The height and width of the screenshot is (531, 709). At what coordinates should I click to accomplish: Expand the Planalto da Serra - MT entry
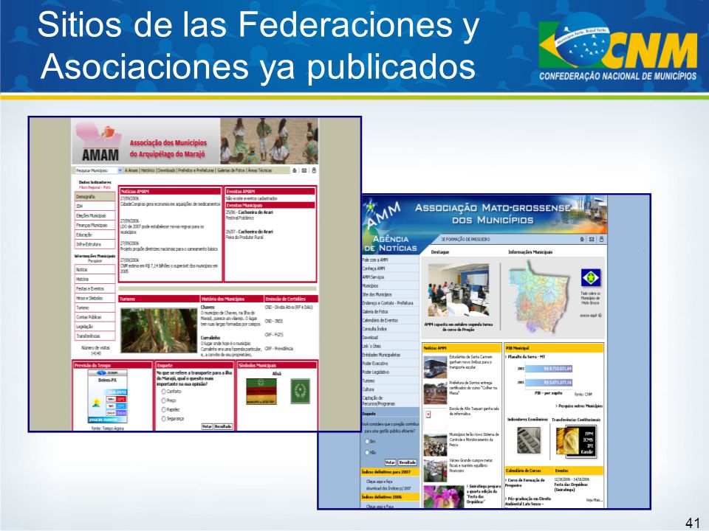click(x=525, y=357)
